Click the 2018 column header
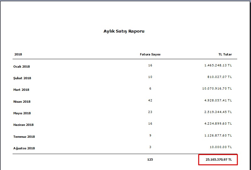251x170 pixels. pyautogui.click(x=18, y=54)
